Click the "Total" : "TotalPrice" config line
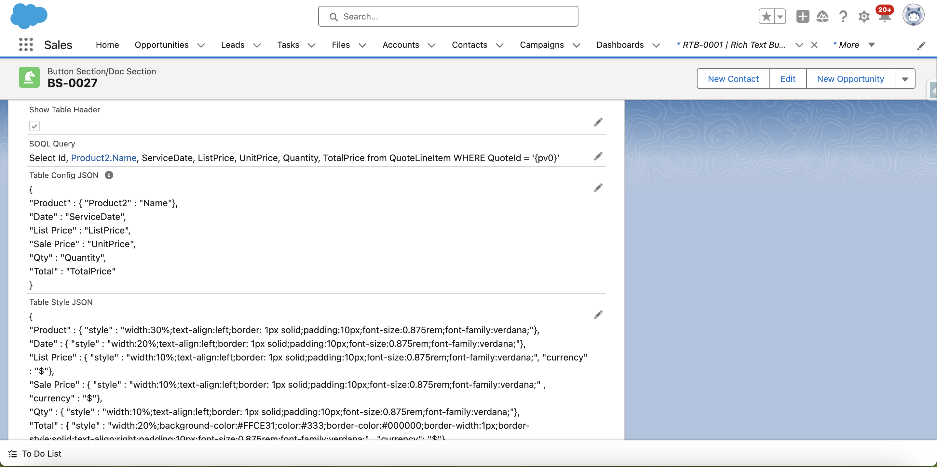 coord(72,271)
